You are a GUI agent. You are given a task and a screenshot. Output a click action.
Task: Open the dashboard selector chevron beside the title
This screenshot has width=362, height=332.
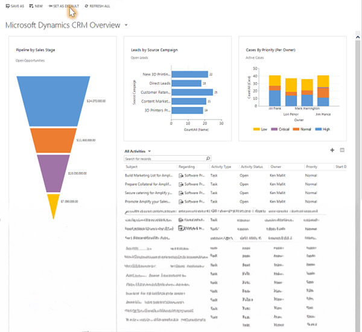point(126,25)
